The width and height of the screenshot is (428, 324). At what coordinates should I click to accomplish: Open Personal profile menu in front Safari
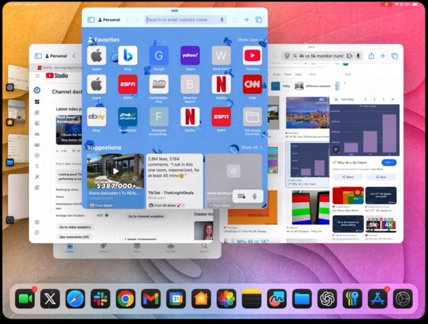109,20
